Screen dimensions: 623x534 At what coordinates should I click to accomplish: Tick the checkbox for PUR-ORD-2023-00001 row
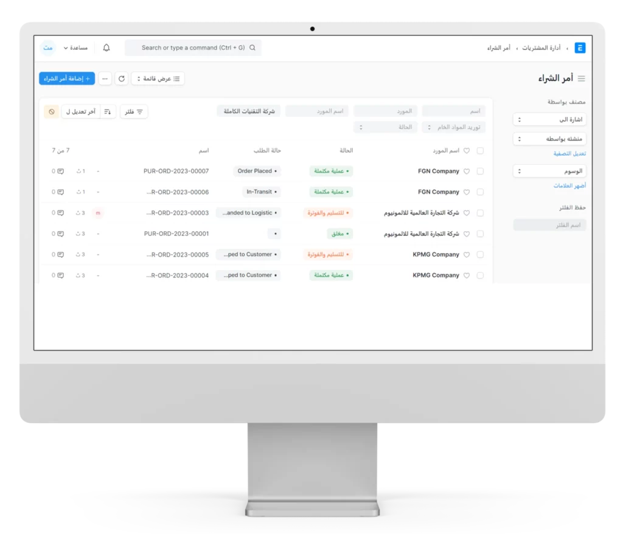480,234
